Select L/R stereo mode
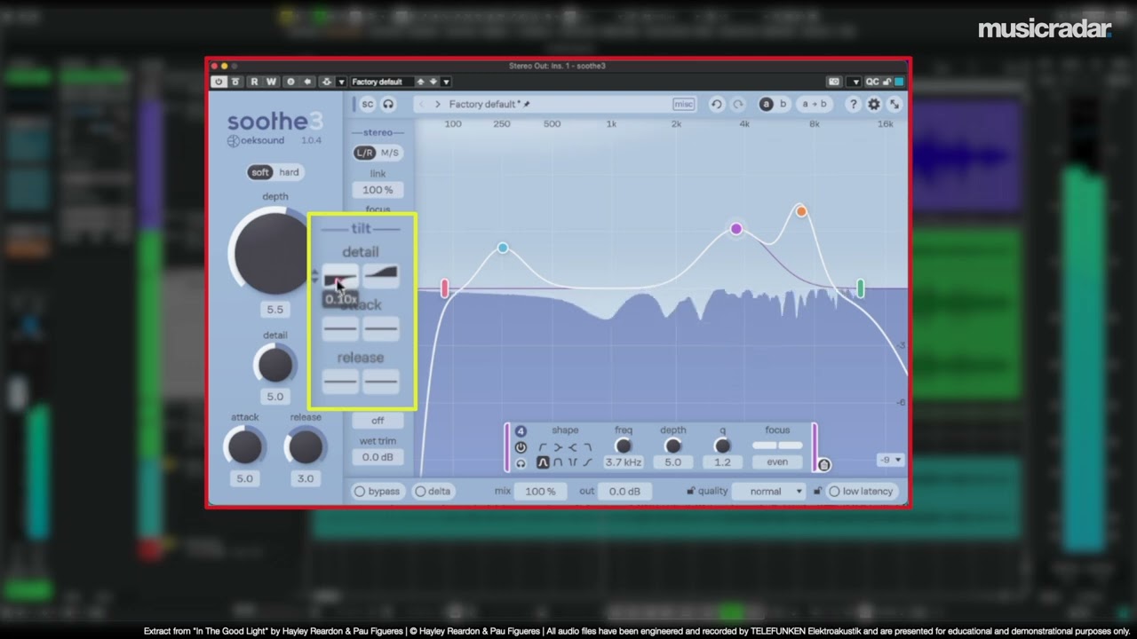The width and height of the screenshot is (1137, 639). 365,153
